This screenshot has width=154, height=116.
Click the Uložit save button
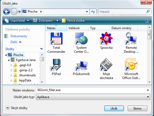[x=114, y=108]
